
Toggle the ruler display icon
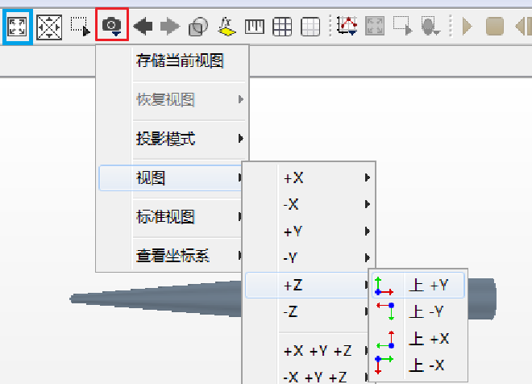click(x=255, y=27)
